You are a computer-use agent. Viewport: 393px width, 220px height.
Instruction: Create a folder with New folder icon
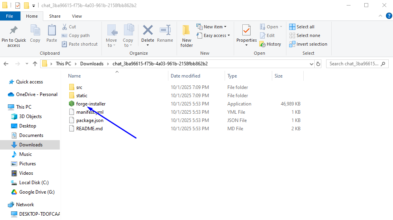pos(186,31)
